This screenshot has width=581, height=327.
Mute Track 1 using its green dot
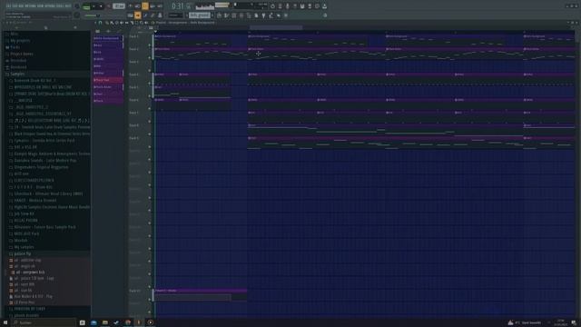click(150, 45)
